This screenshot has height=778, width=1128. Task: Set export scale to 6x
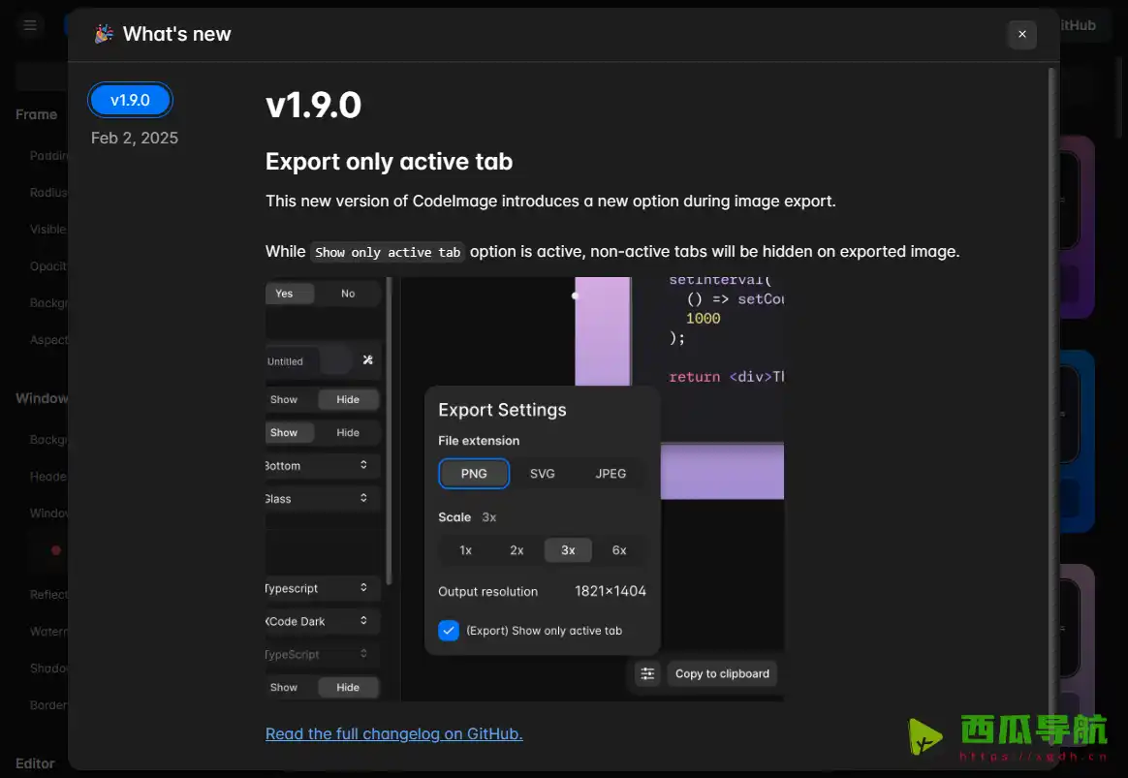tap(619, 550)
